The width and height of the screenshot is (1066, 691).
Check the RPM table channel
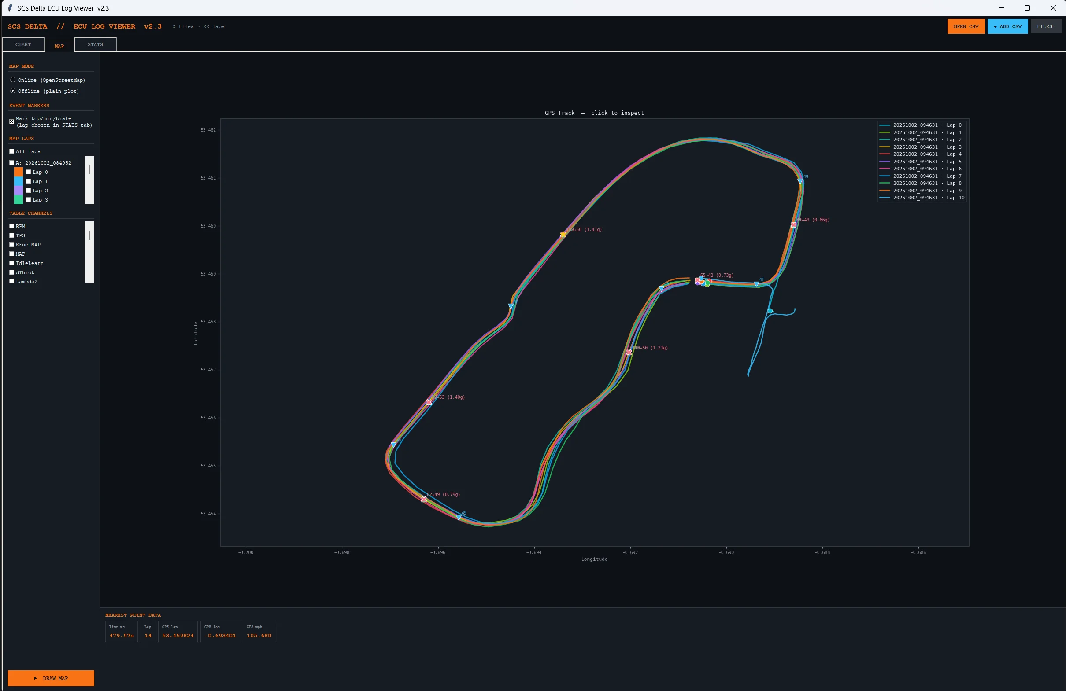tap(11, 226)
